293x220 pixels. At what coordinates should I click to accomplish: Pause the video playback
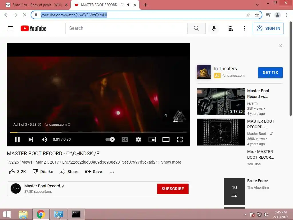[x=17, y=140]
